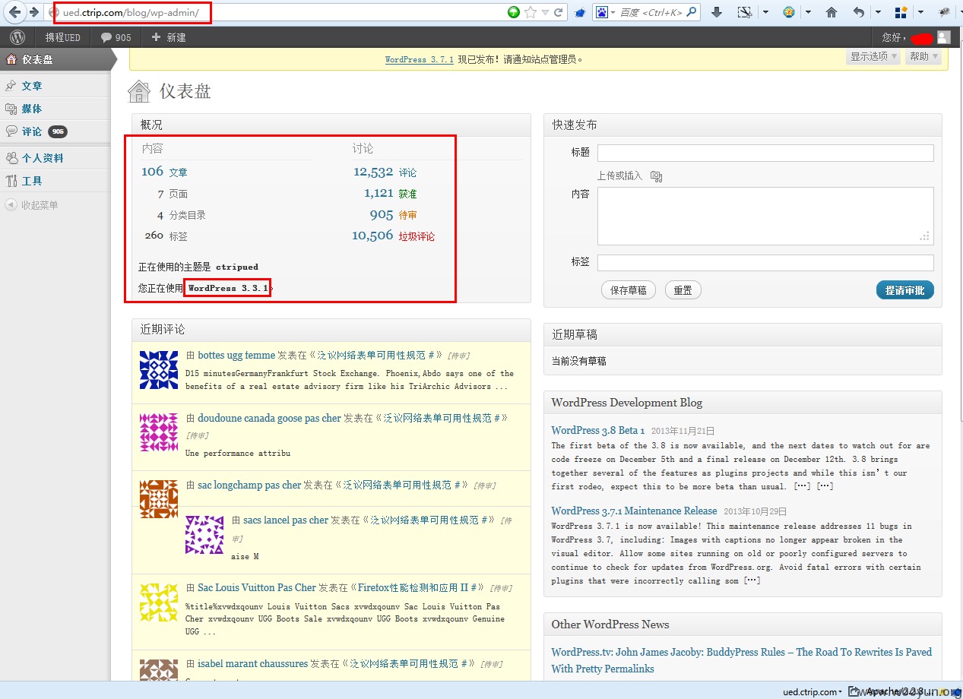Click the round badge star toolbar icon
This screenshot has width=963, height=699.
click(789, 12)
